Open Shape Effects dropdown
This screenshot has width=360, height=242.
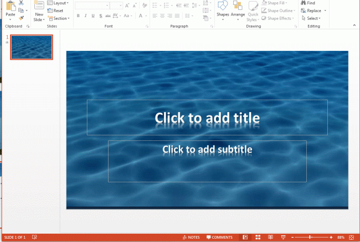278,18
